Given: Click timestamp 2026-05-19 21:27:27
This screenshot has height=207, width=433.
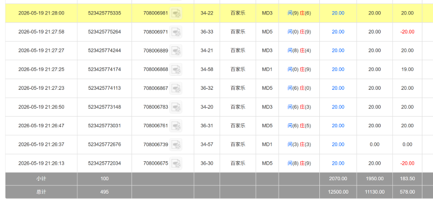Looking at the screenshot, I should [x=41, y=51].
